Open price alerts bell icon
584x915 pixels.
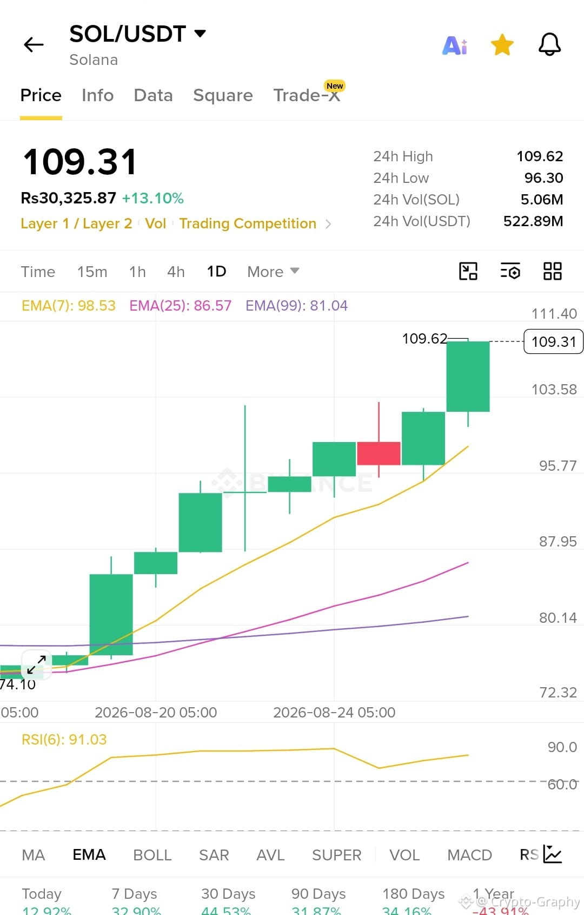coord(549,44)
